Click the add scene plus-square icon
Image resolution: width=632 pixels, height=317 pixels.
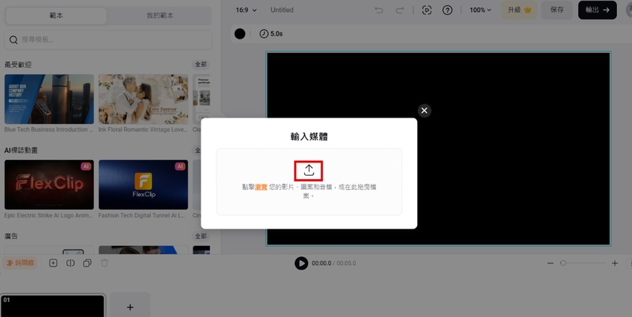click(53, 263)
